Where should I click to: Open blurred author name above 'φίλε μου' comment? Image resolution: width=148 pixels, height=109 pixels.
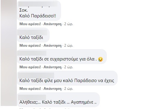click(x=36, y=75)
